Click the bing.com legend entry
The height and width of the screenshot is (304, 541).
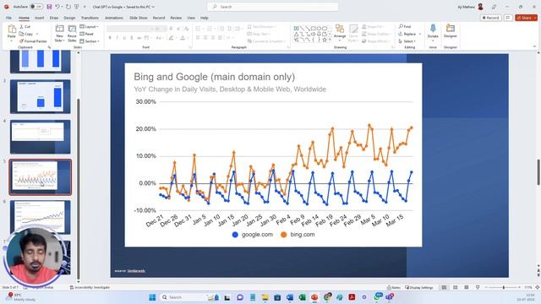click(x=298, y=235)
